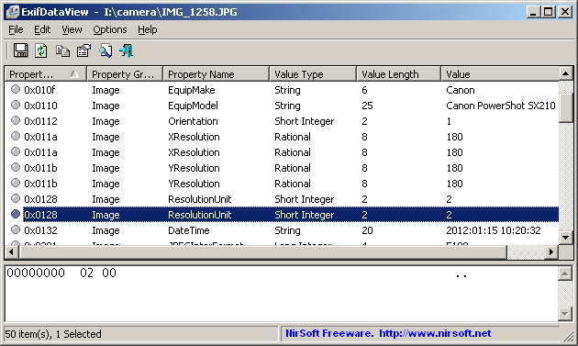Click the horizontal scrollbar left arrow
The image size is (578, 346).
(x=11, y=252)
